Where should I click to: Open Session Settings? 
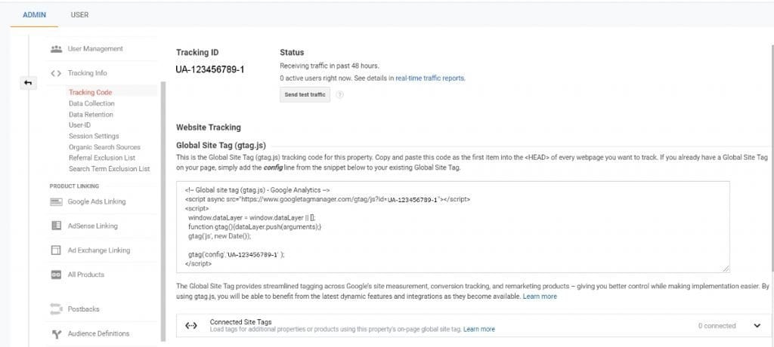click(x=94, y=136)
